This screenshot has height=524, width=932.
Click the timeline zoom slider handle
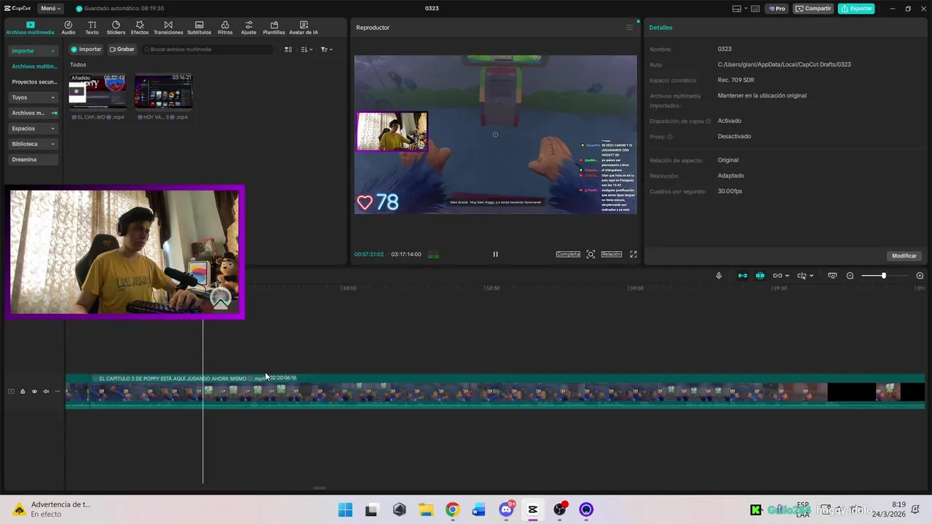point(884,276)
